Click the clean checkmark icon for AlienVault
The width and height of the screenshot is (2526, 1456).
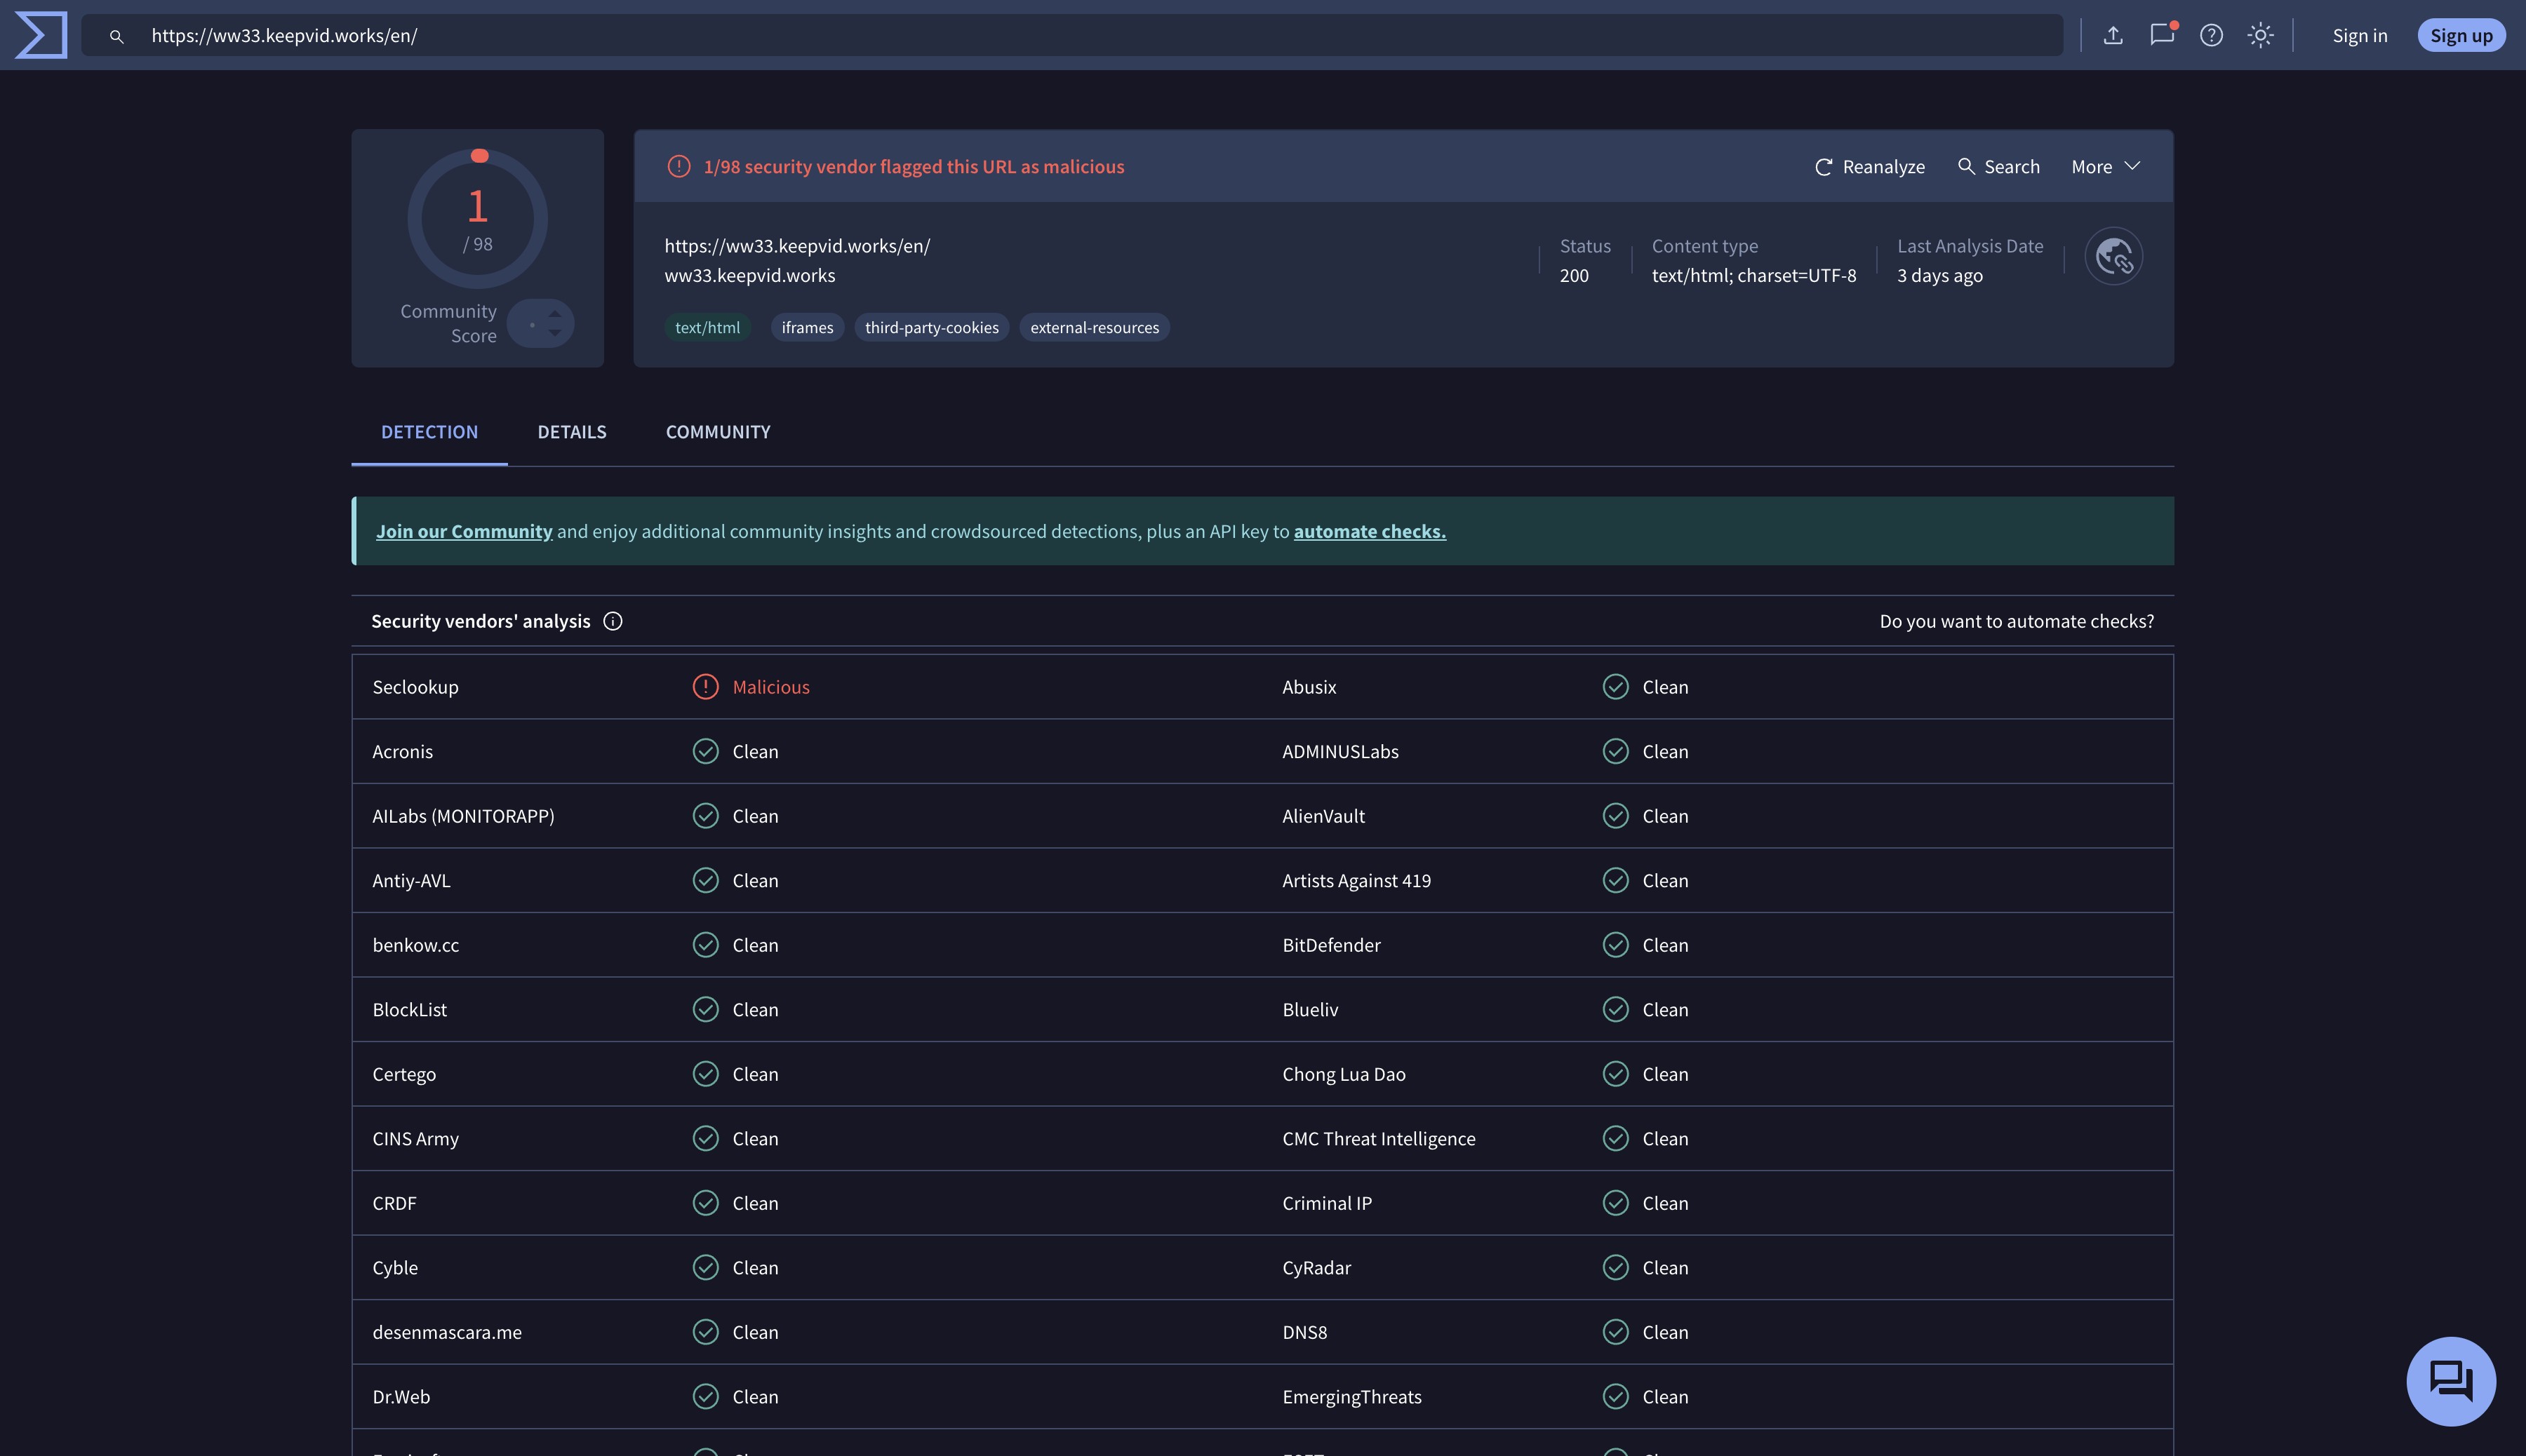click(1616, 816)
